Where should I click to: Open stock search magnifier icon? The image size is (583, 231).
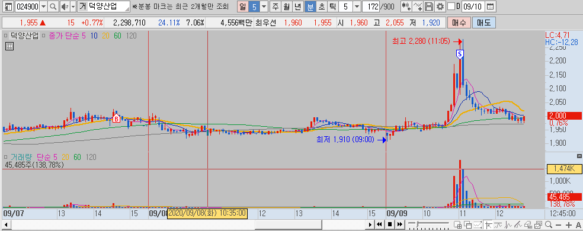[x=53, y=7]
